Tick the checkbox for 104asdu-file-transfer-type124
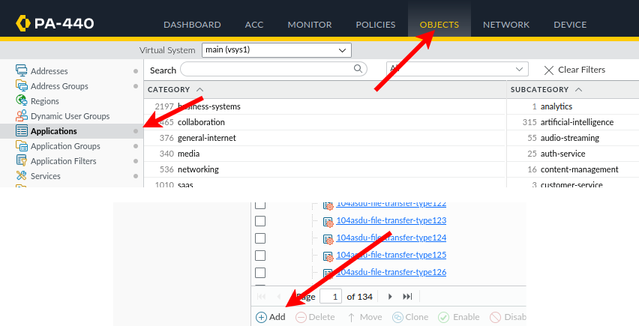Image resolution: width=639 pixels, height=326 pixels. (260, 238)
